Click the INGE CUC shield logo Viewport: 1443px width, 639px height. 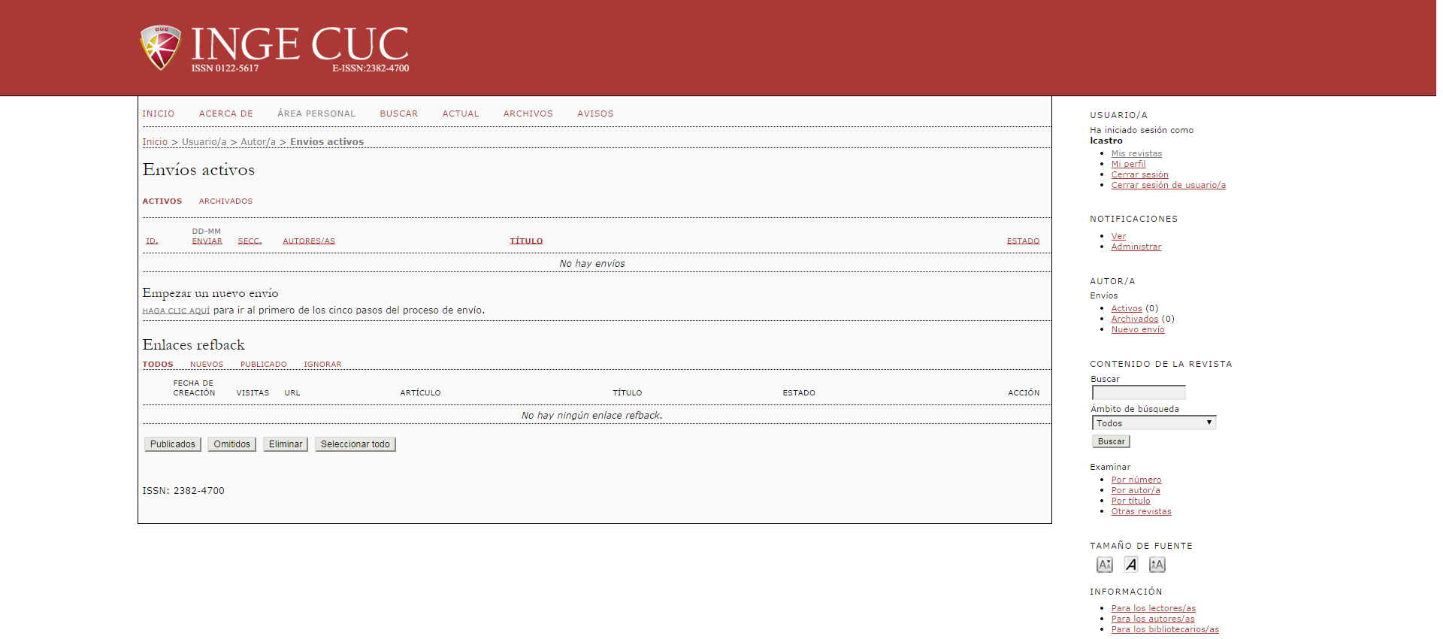(x=160, y=47)
